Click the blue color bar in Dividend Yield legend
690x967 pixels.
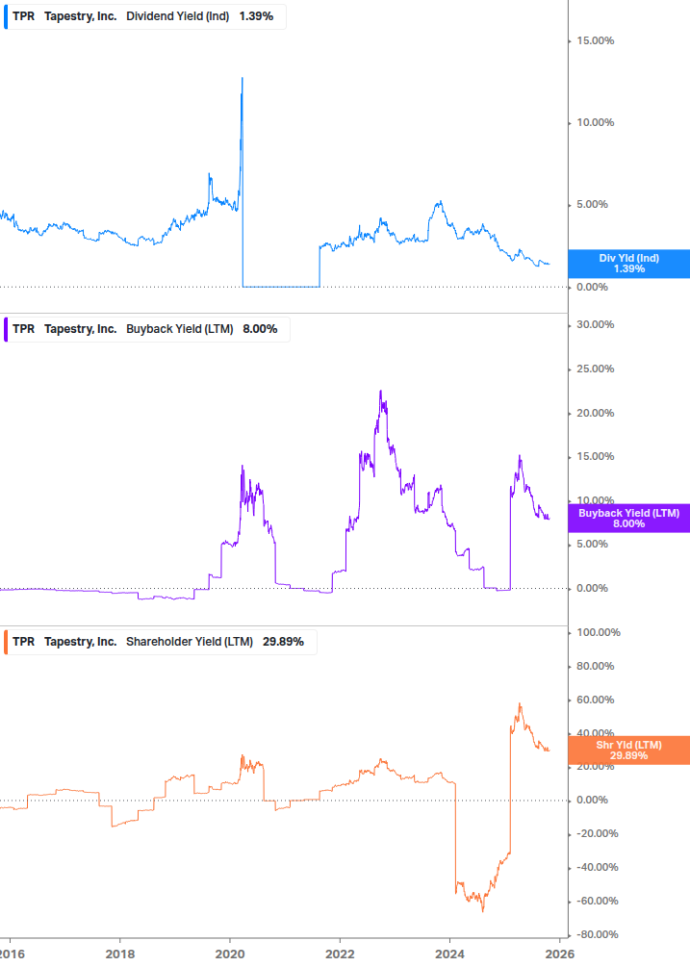7,16
